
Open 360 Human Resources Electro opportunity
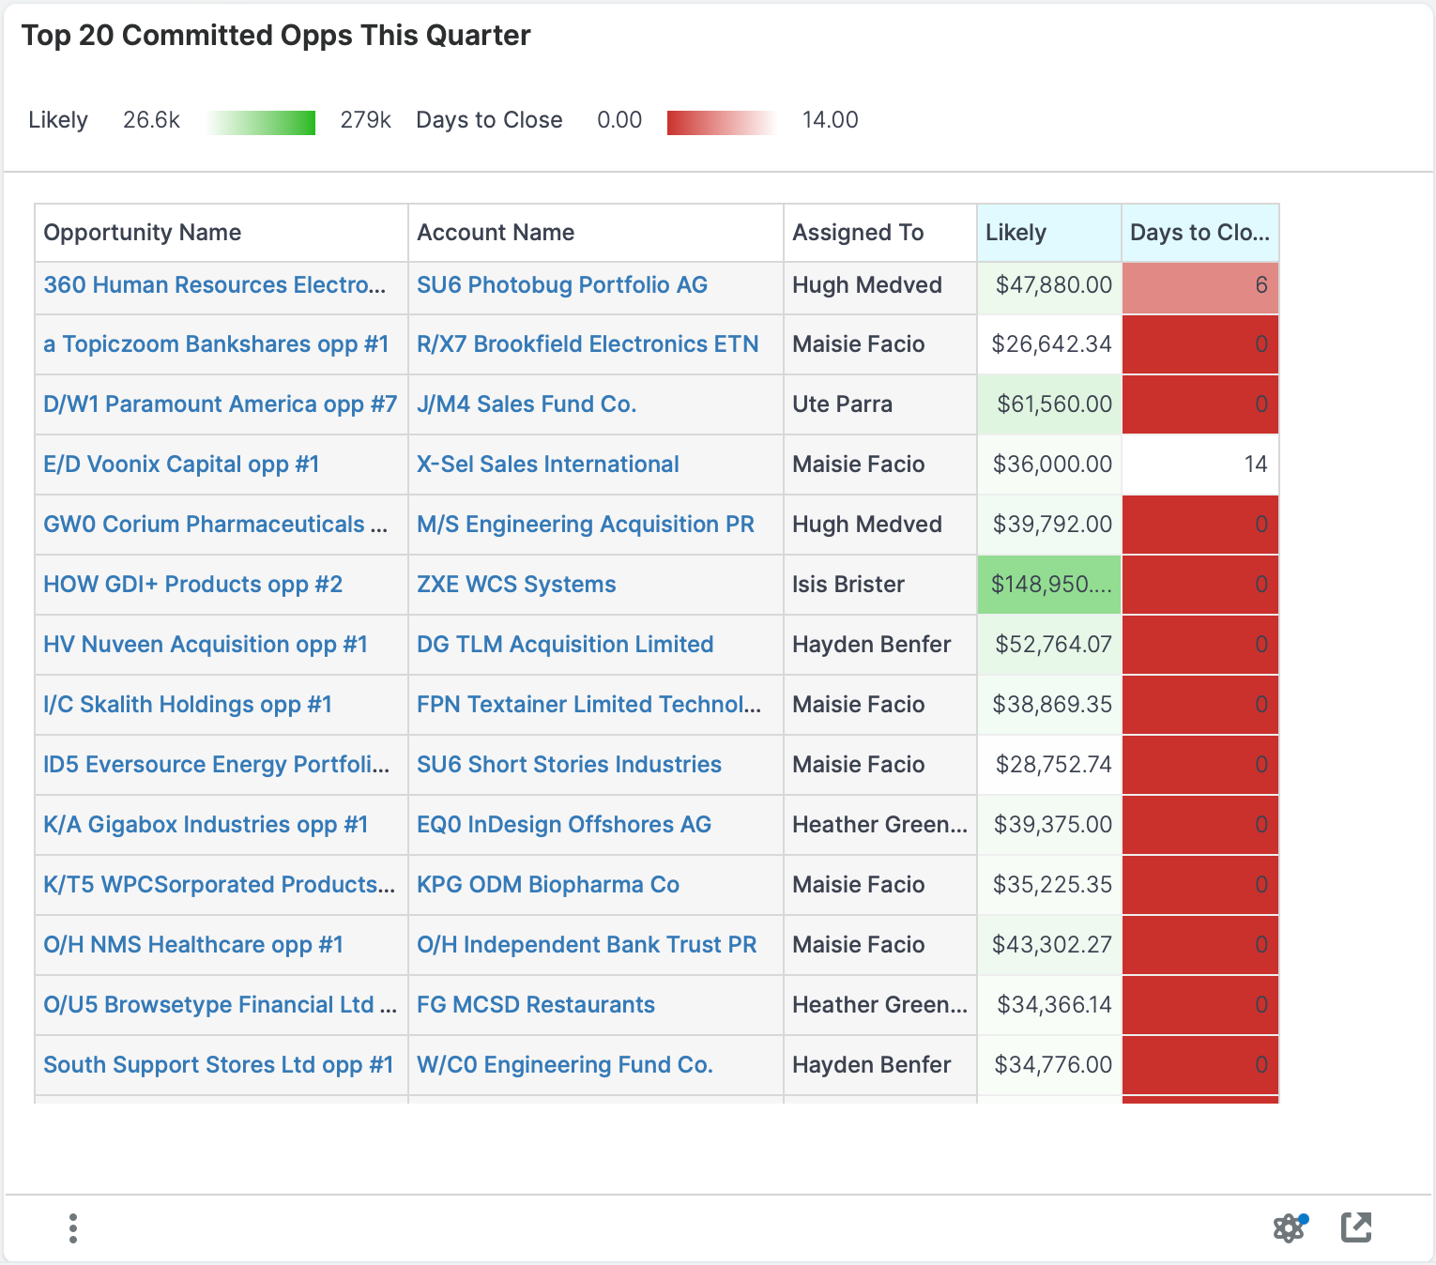click(x=215, y=285)
